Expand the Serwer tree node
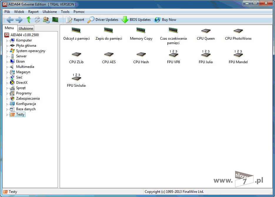Viewport: 275px width, 197px height. [7, 56]
